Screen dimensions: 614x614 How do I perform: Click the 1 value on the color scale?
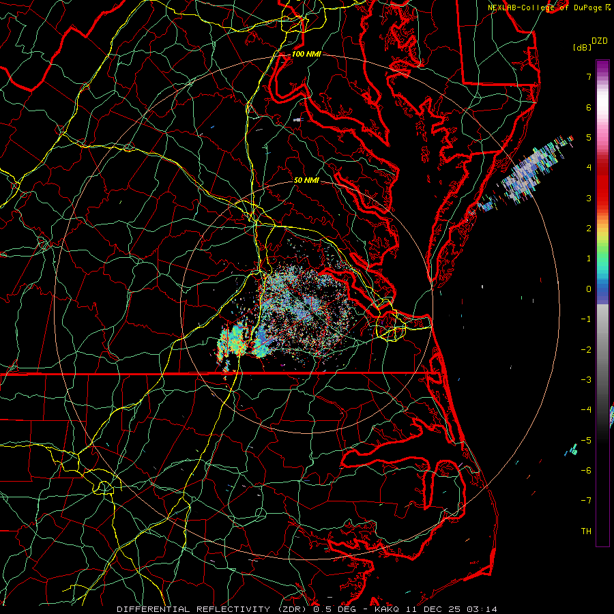589,259
